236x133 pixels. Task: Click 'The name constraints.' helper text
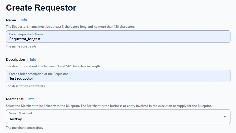pos(22,46)
